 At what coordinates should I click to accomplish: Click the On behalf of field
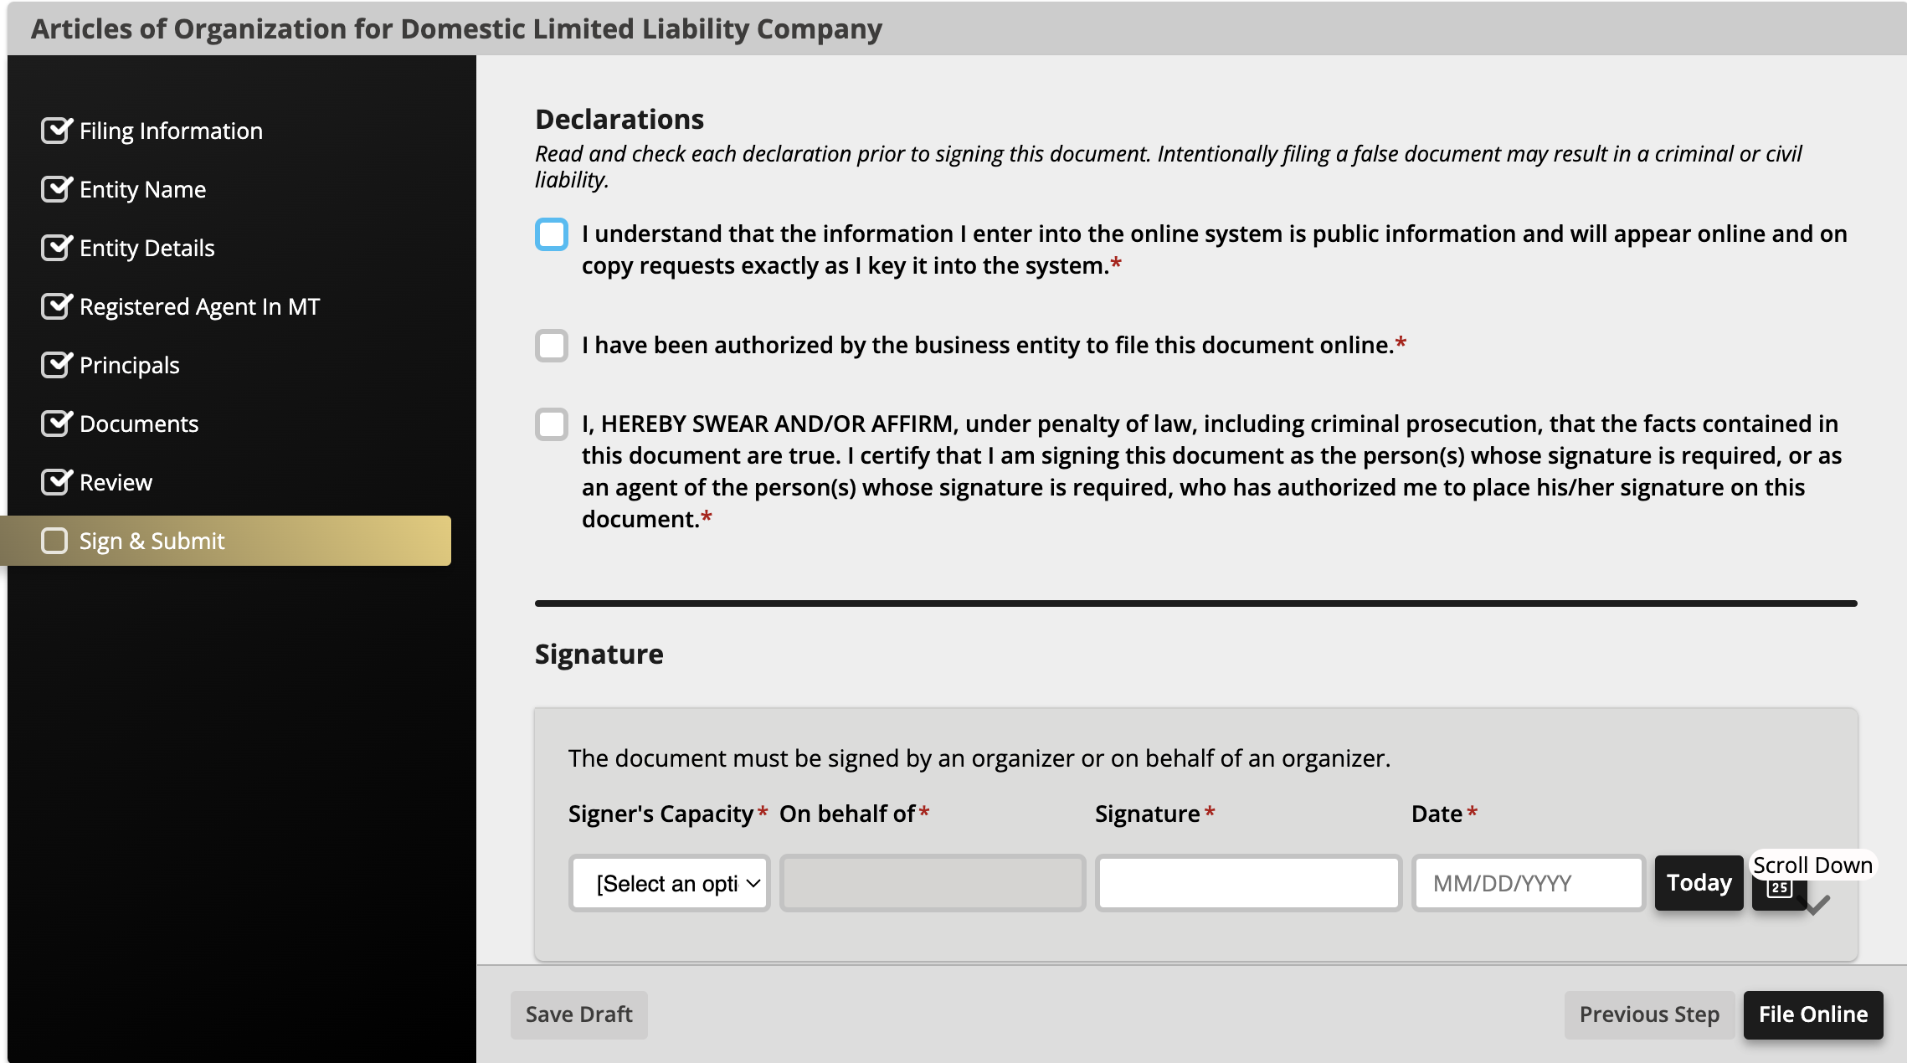tap(933, 883)
